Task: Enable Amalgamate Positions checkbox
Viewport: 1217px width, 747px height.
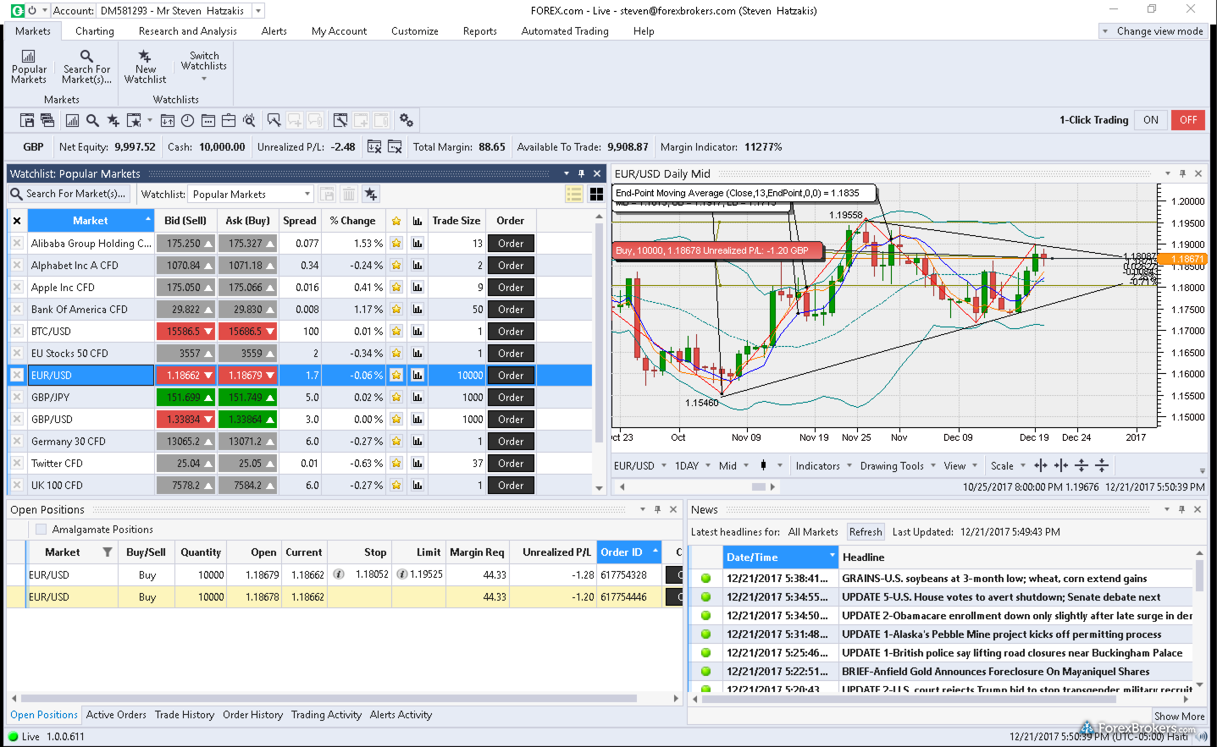Action: tap(41, 530)
